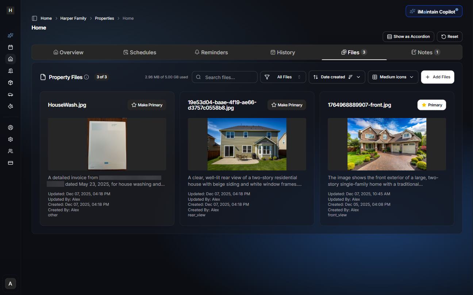Open the Date created sort dropdown
This screenshot has height=295, width=473.
[x=337, y=77]
